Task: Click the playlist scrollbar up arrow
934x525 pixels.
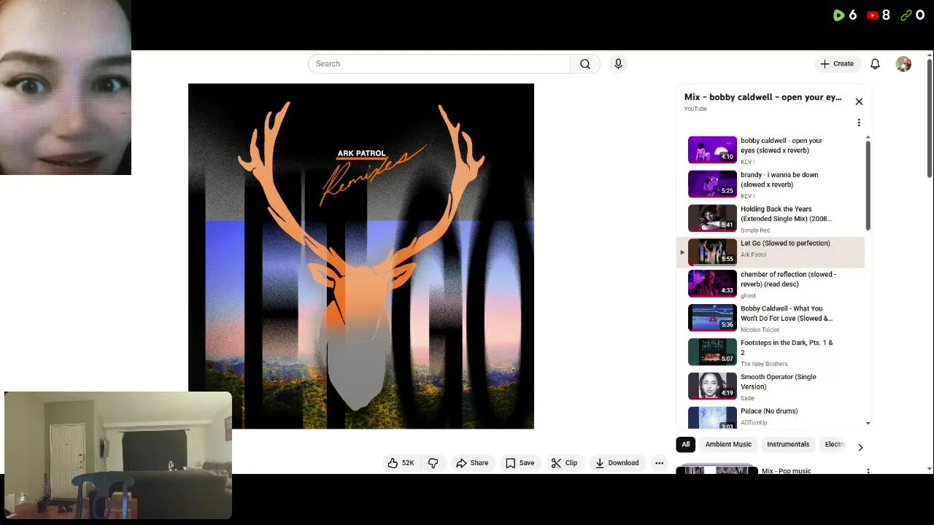Action: point(868,137)
